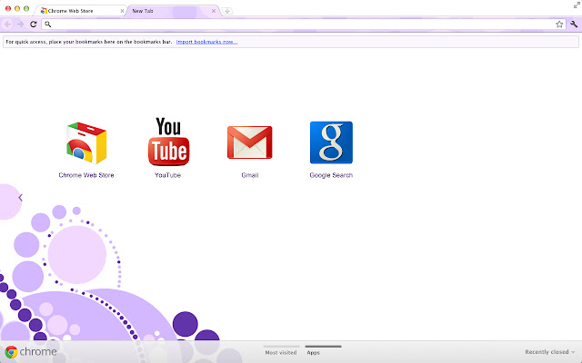Click the Chrome Web Store tab favicon
The height and width of the screenshot is (363, 582).
[x=44, y=11]
